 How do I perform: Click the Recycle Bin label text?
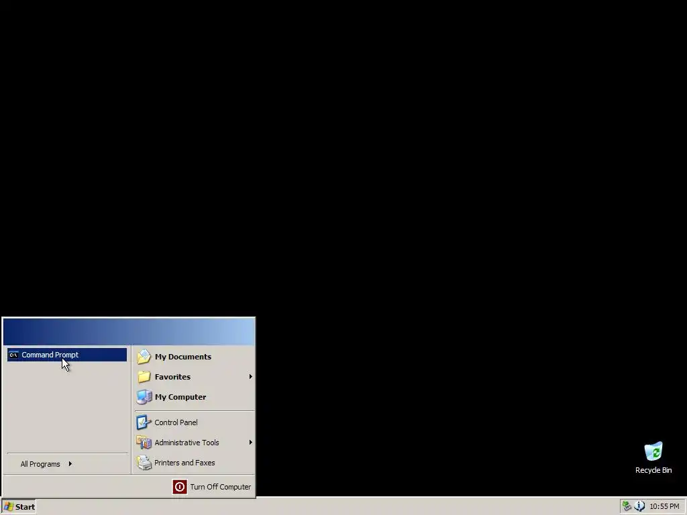pyautogui.click(x=653, y=470)
